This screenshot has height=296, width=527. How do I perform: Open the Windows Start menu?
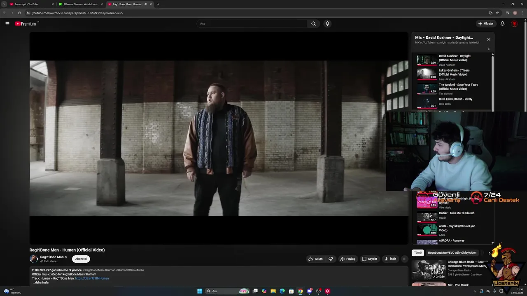[x=200, y=291]
